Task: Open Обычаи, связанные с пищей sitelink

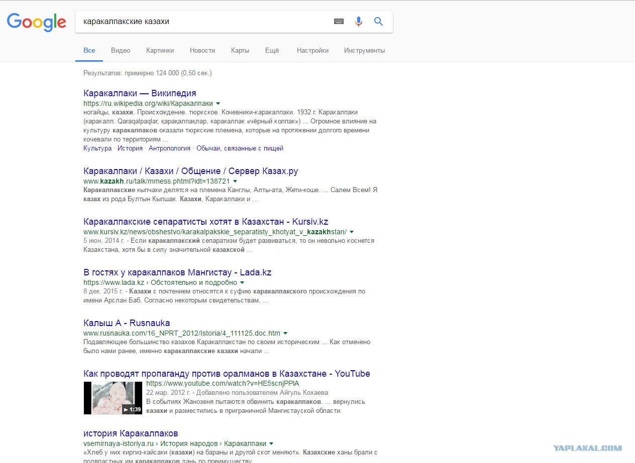Action: pyautogui.click(x=240, y=148)
